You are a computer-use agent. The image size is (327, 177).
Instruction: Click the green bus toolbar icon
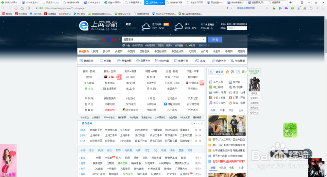[274, 8]
